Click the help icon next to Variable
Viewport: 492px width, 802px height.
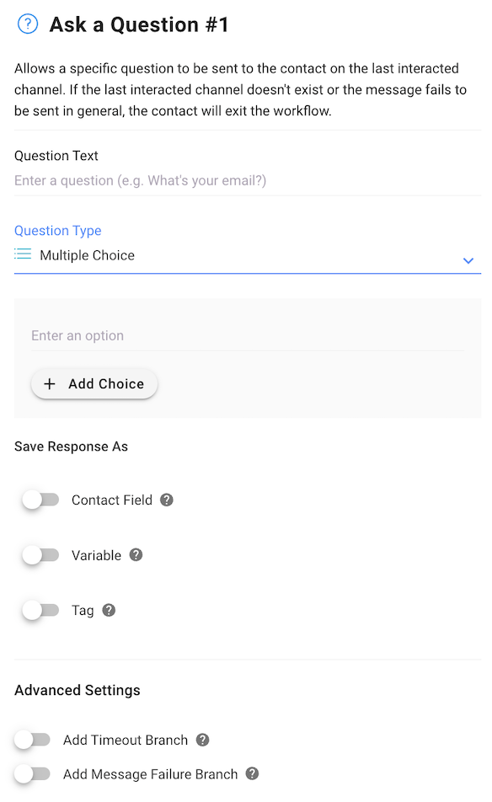(x=136, y=555)
